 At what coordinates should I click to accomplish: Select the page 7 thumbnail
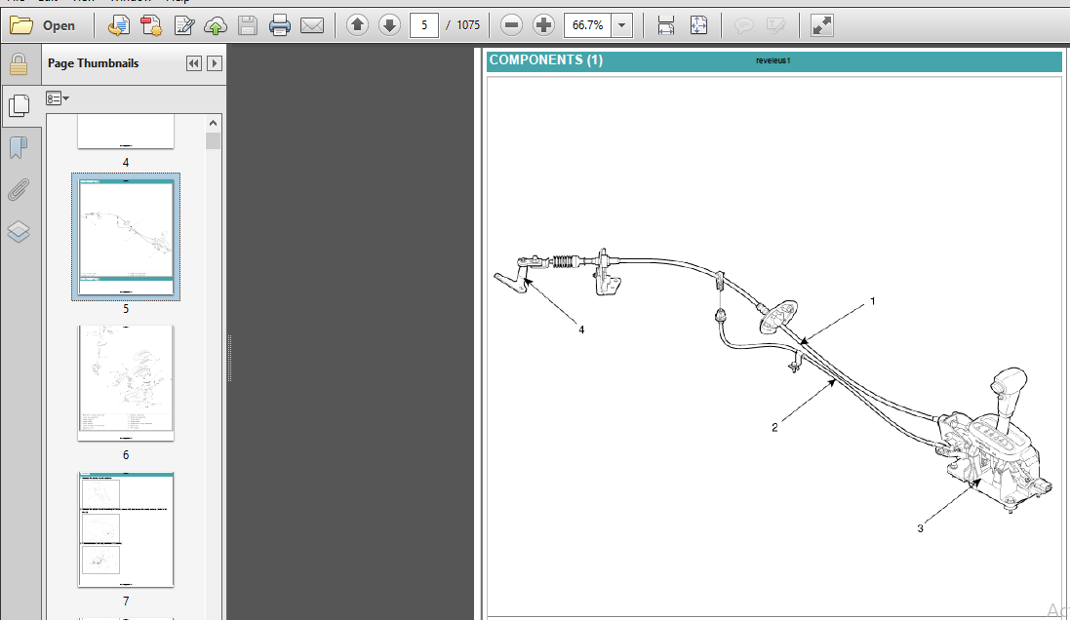(x=126, y=529)
